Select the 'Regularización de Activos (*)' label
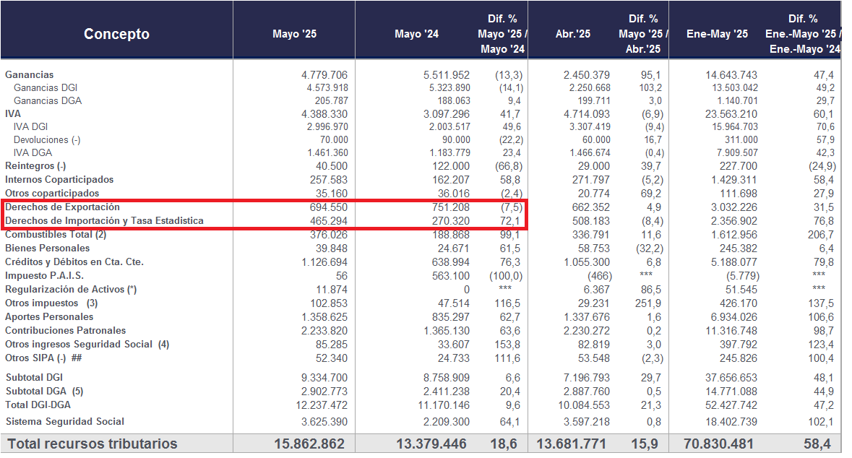 point(71,289)
